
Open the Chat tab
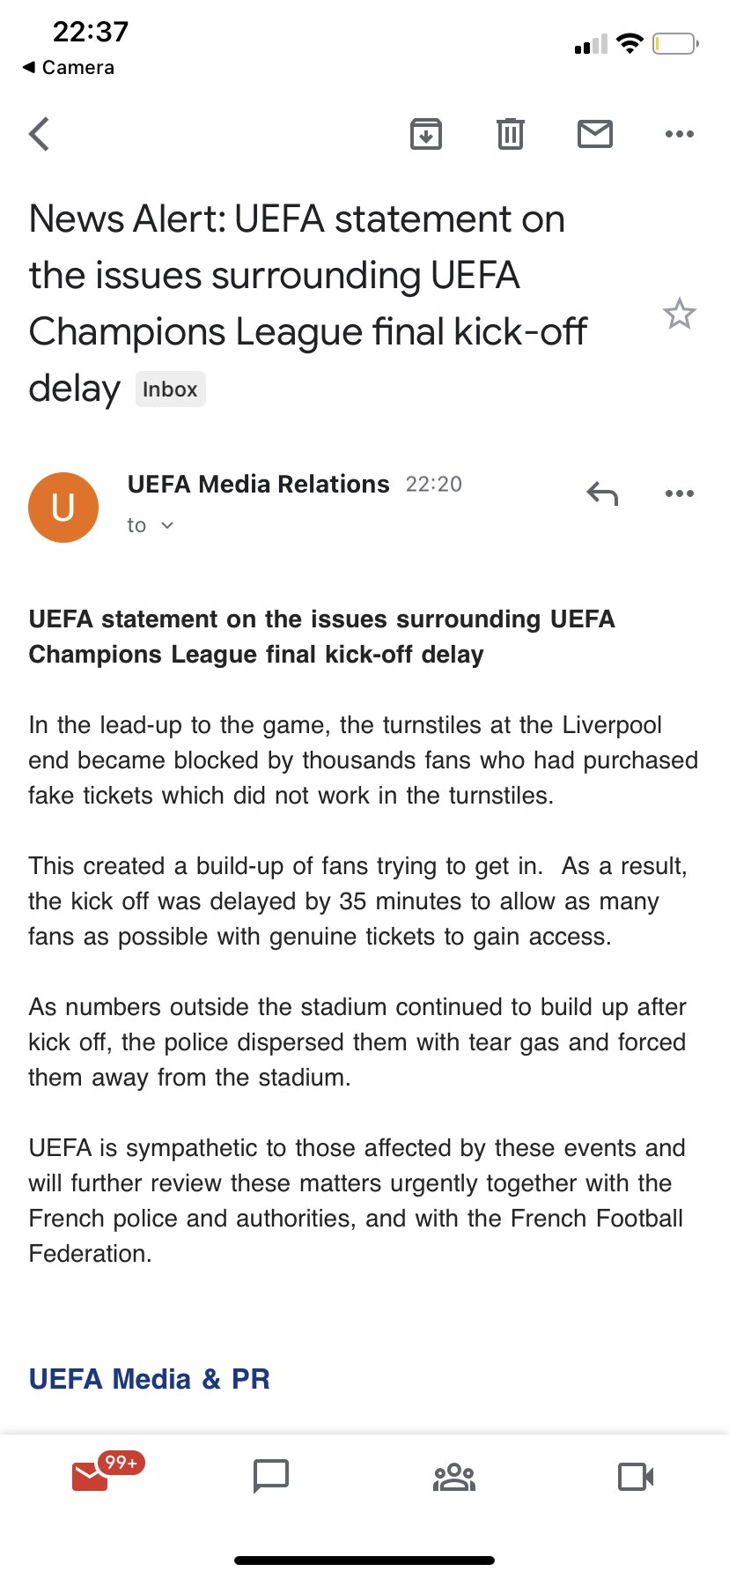(271, 1476)
